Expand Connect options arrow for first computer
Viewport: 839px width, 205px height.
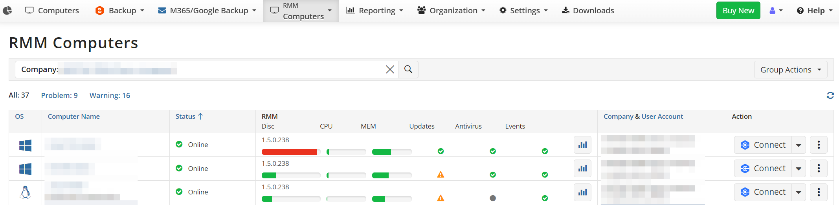pyautogui.click(x=799, y=145)
